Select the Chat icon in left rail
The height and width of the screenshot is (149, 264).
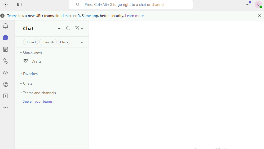(6, 38)
